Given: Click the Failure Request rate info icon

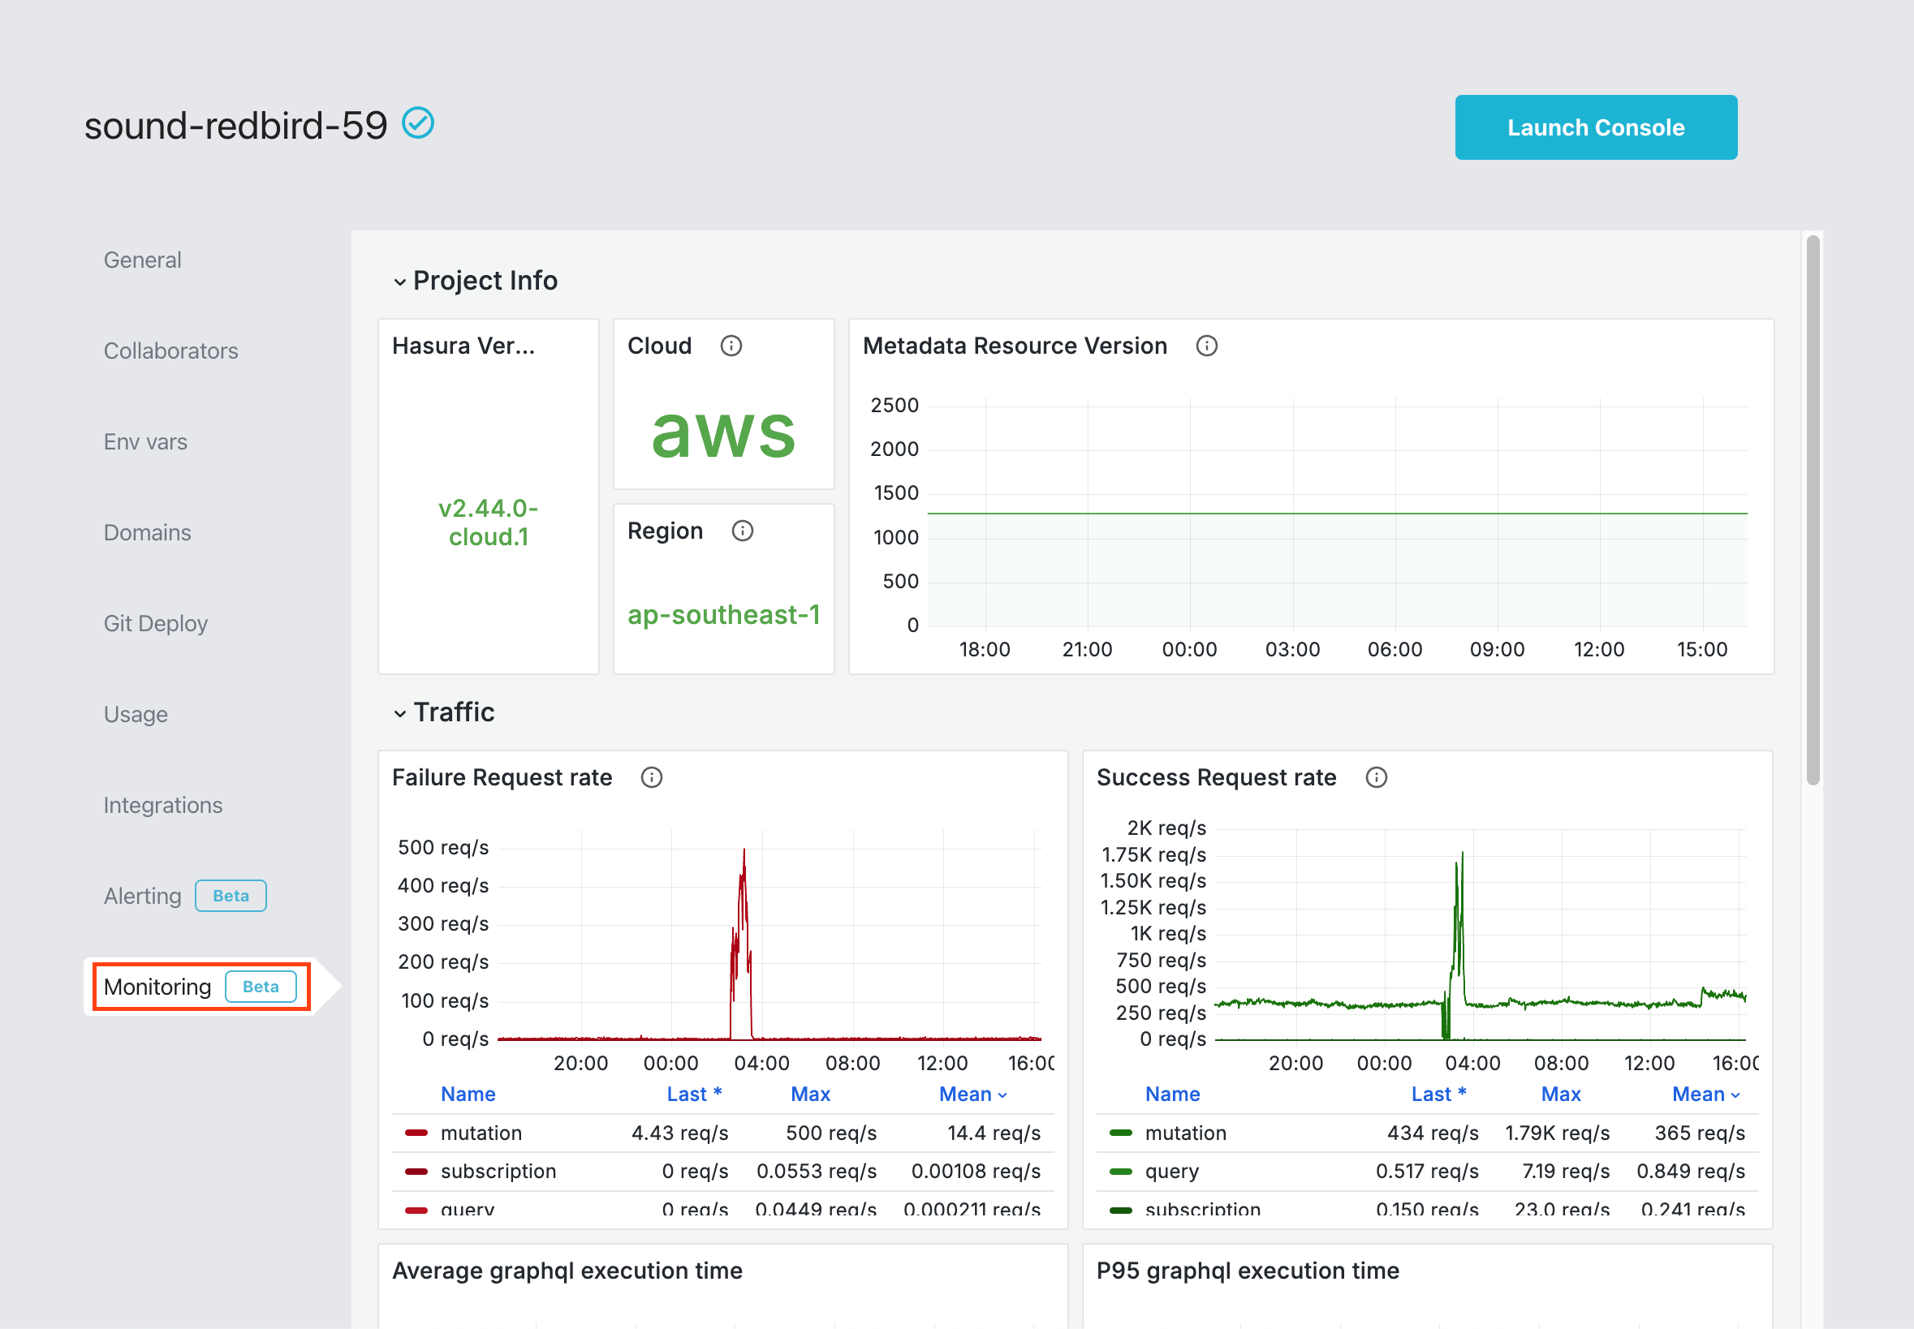Looking at the screenshot, I should point(651,777).
